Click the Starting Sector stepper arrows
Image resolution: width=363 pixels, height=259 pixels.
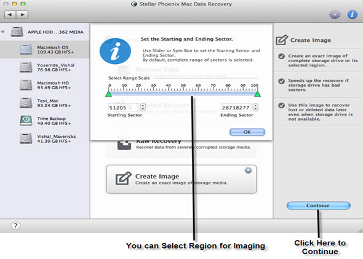pyautogui.click(x=143, y=108)
